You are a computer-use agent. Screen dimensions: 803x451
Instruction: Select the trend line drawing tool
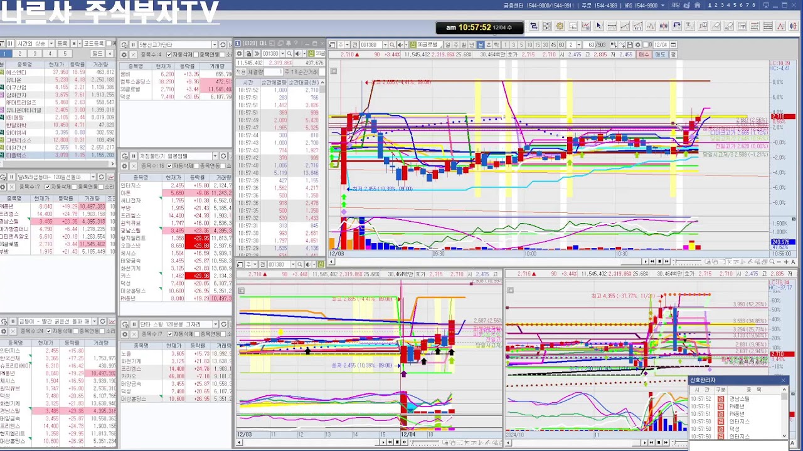click(x=625, y=26)
